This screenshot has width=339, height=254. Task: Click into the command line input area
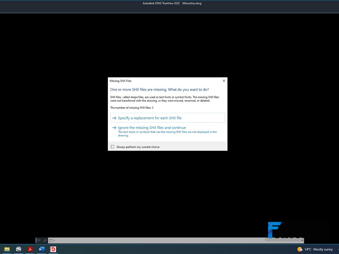160,240
